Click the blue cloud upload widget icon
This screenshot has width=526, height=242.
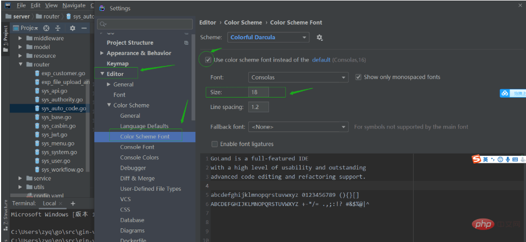pos(505,94)
